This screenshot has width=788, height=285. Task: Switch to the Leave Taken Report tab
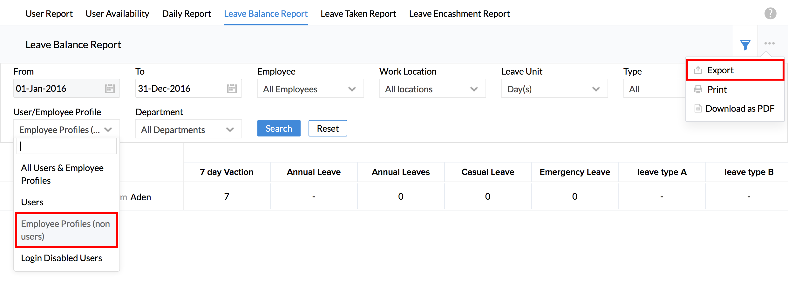point(358,14)
